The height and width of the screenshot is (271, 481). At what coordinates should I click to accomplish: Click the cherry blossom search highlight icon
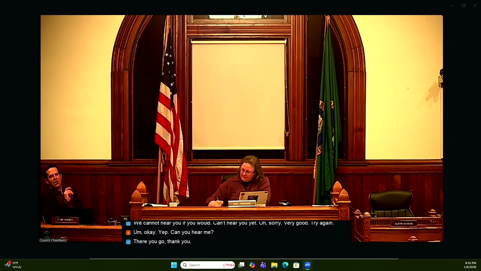(228, 265)
